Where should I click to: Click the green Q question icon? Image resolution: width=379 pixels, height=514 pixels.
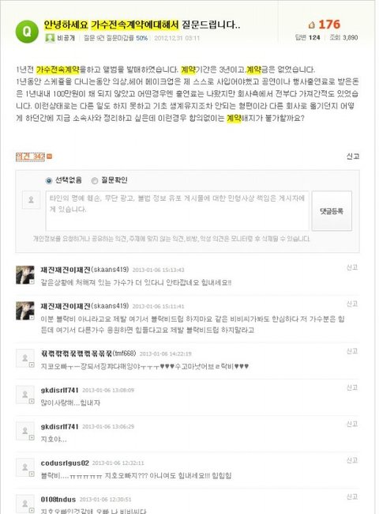pos(27,32)
